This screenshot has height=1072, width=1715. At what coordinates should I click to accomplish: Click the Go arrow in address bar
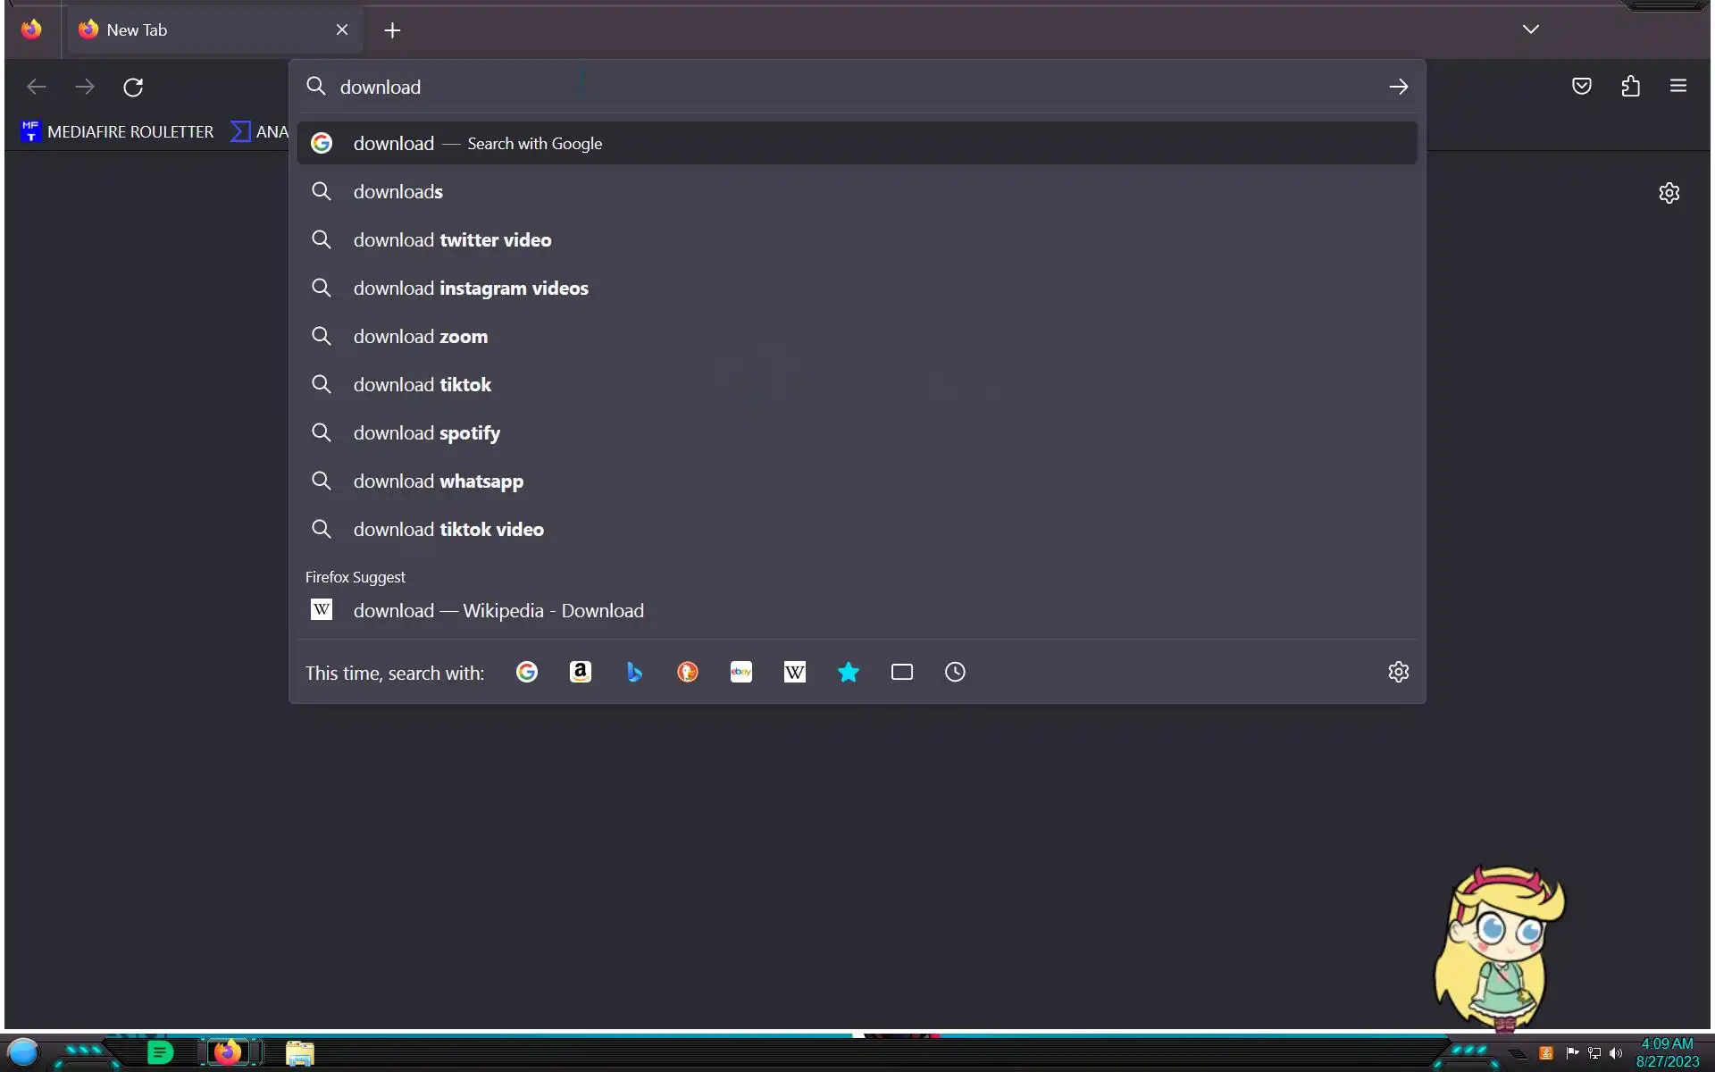(x=1398, y=87)
